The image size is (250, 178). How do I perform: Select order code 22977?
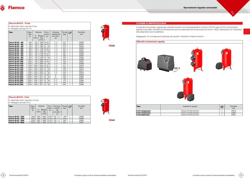point(81,71)
